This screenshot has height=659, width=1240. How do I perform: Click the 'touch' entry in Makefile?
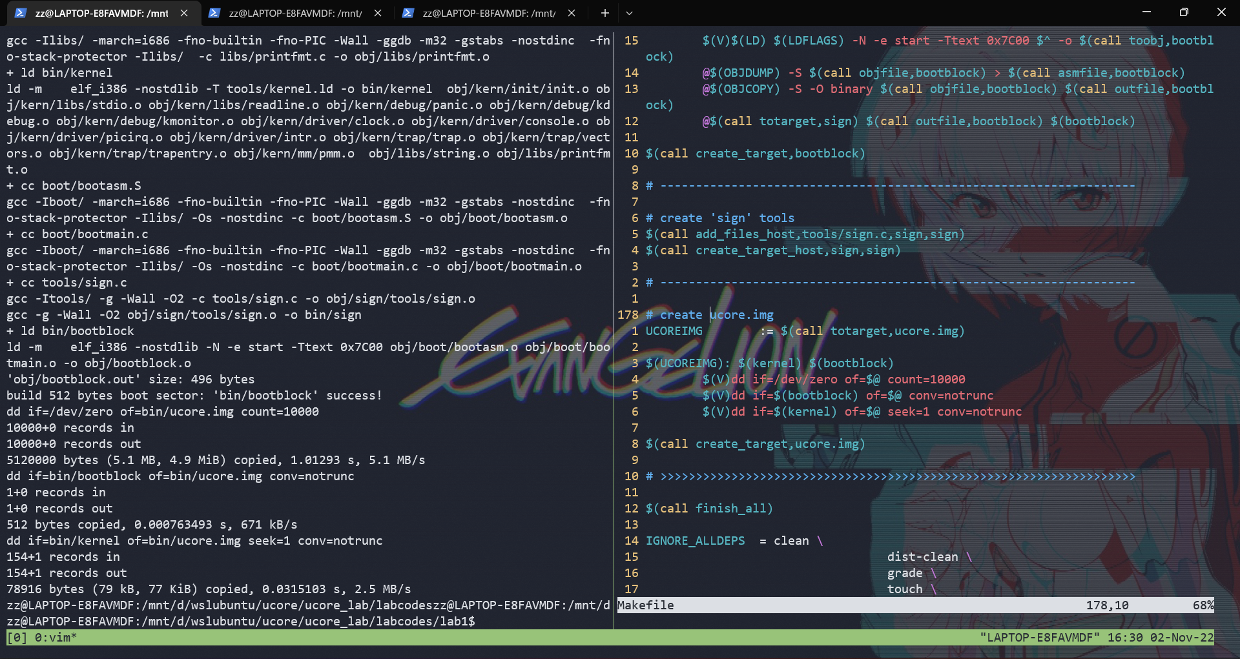905,589
